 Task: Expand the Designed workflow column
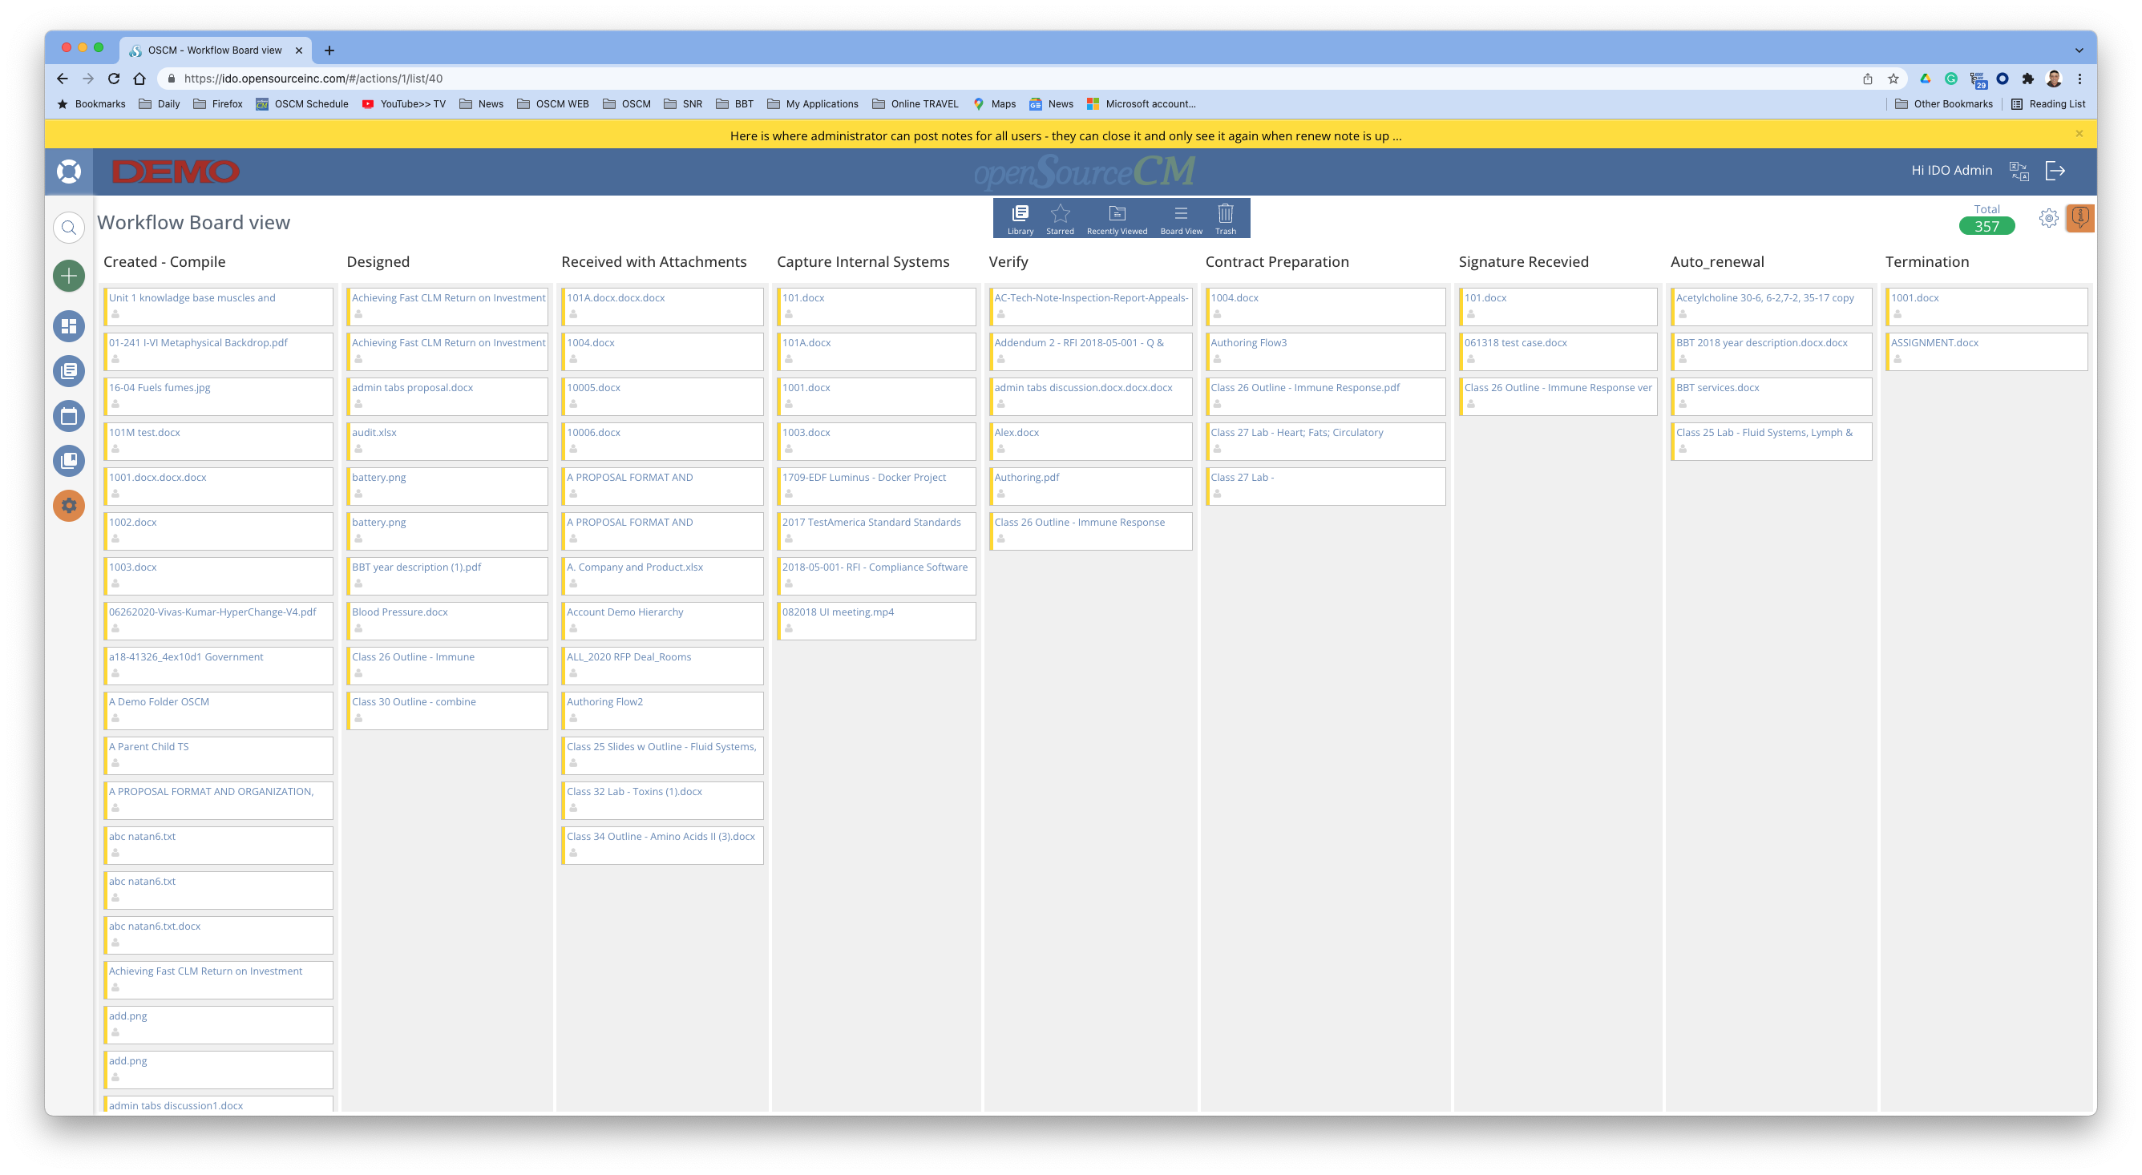click(x=379, y=262)
